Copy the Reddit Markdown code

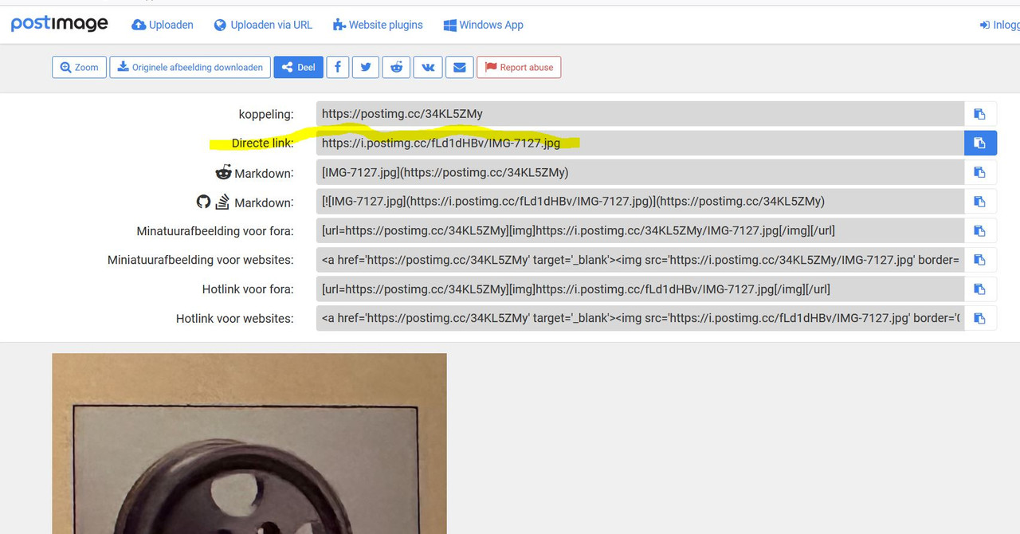(x=980, y=172)
